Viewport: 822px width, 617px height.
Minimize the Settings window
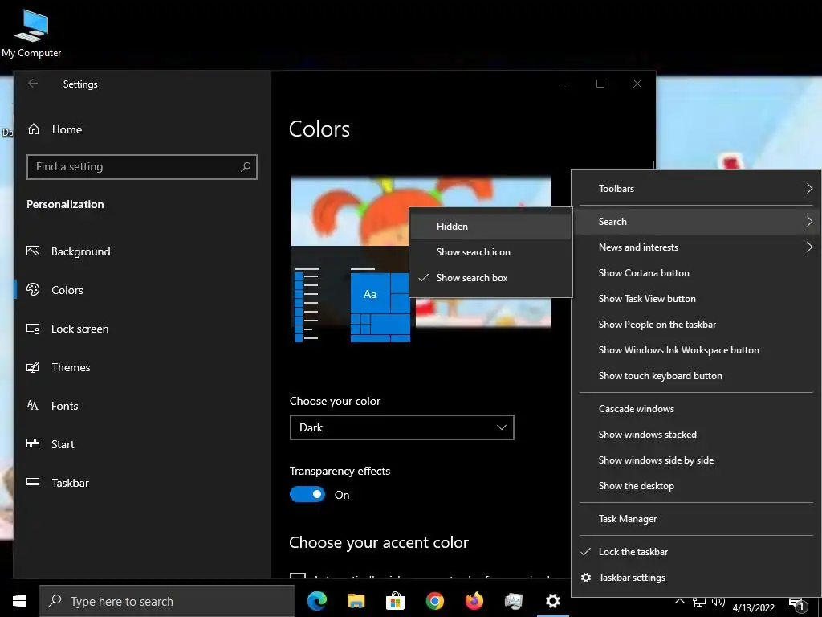(564, 84)
